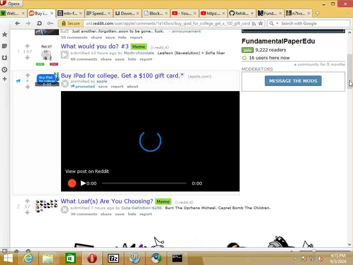Go back with the browser back arrow
Viewport: 353px width, 265px height.
(17, 23)
